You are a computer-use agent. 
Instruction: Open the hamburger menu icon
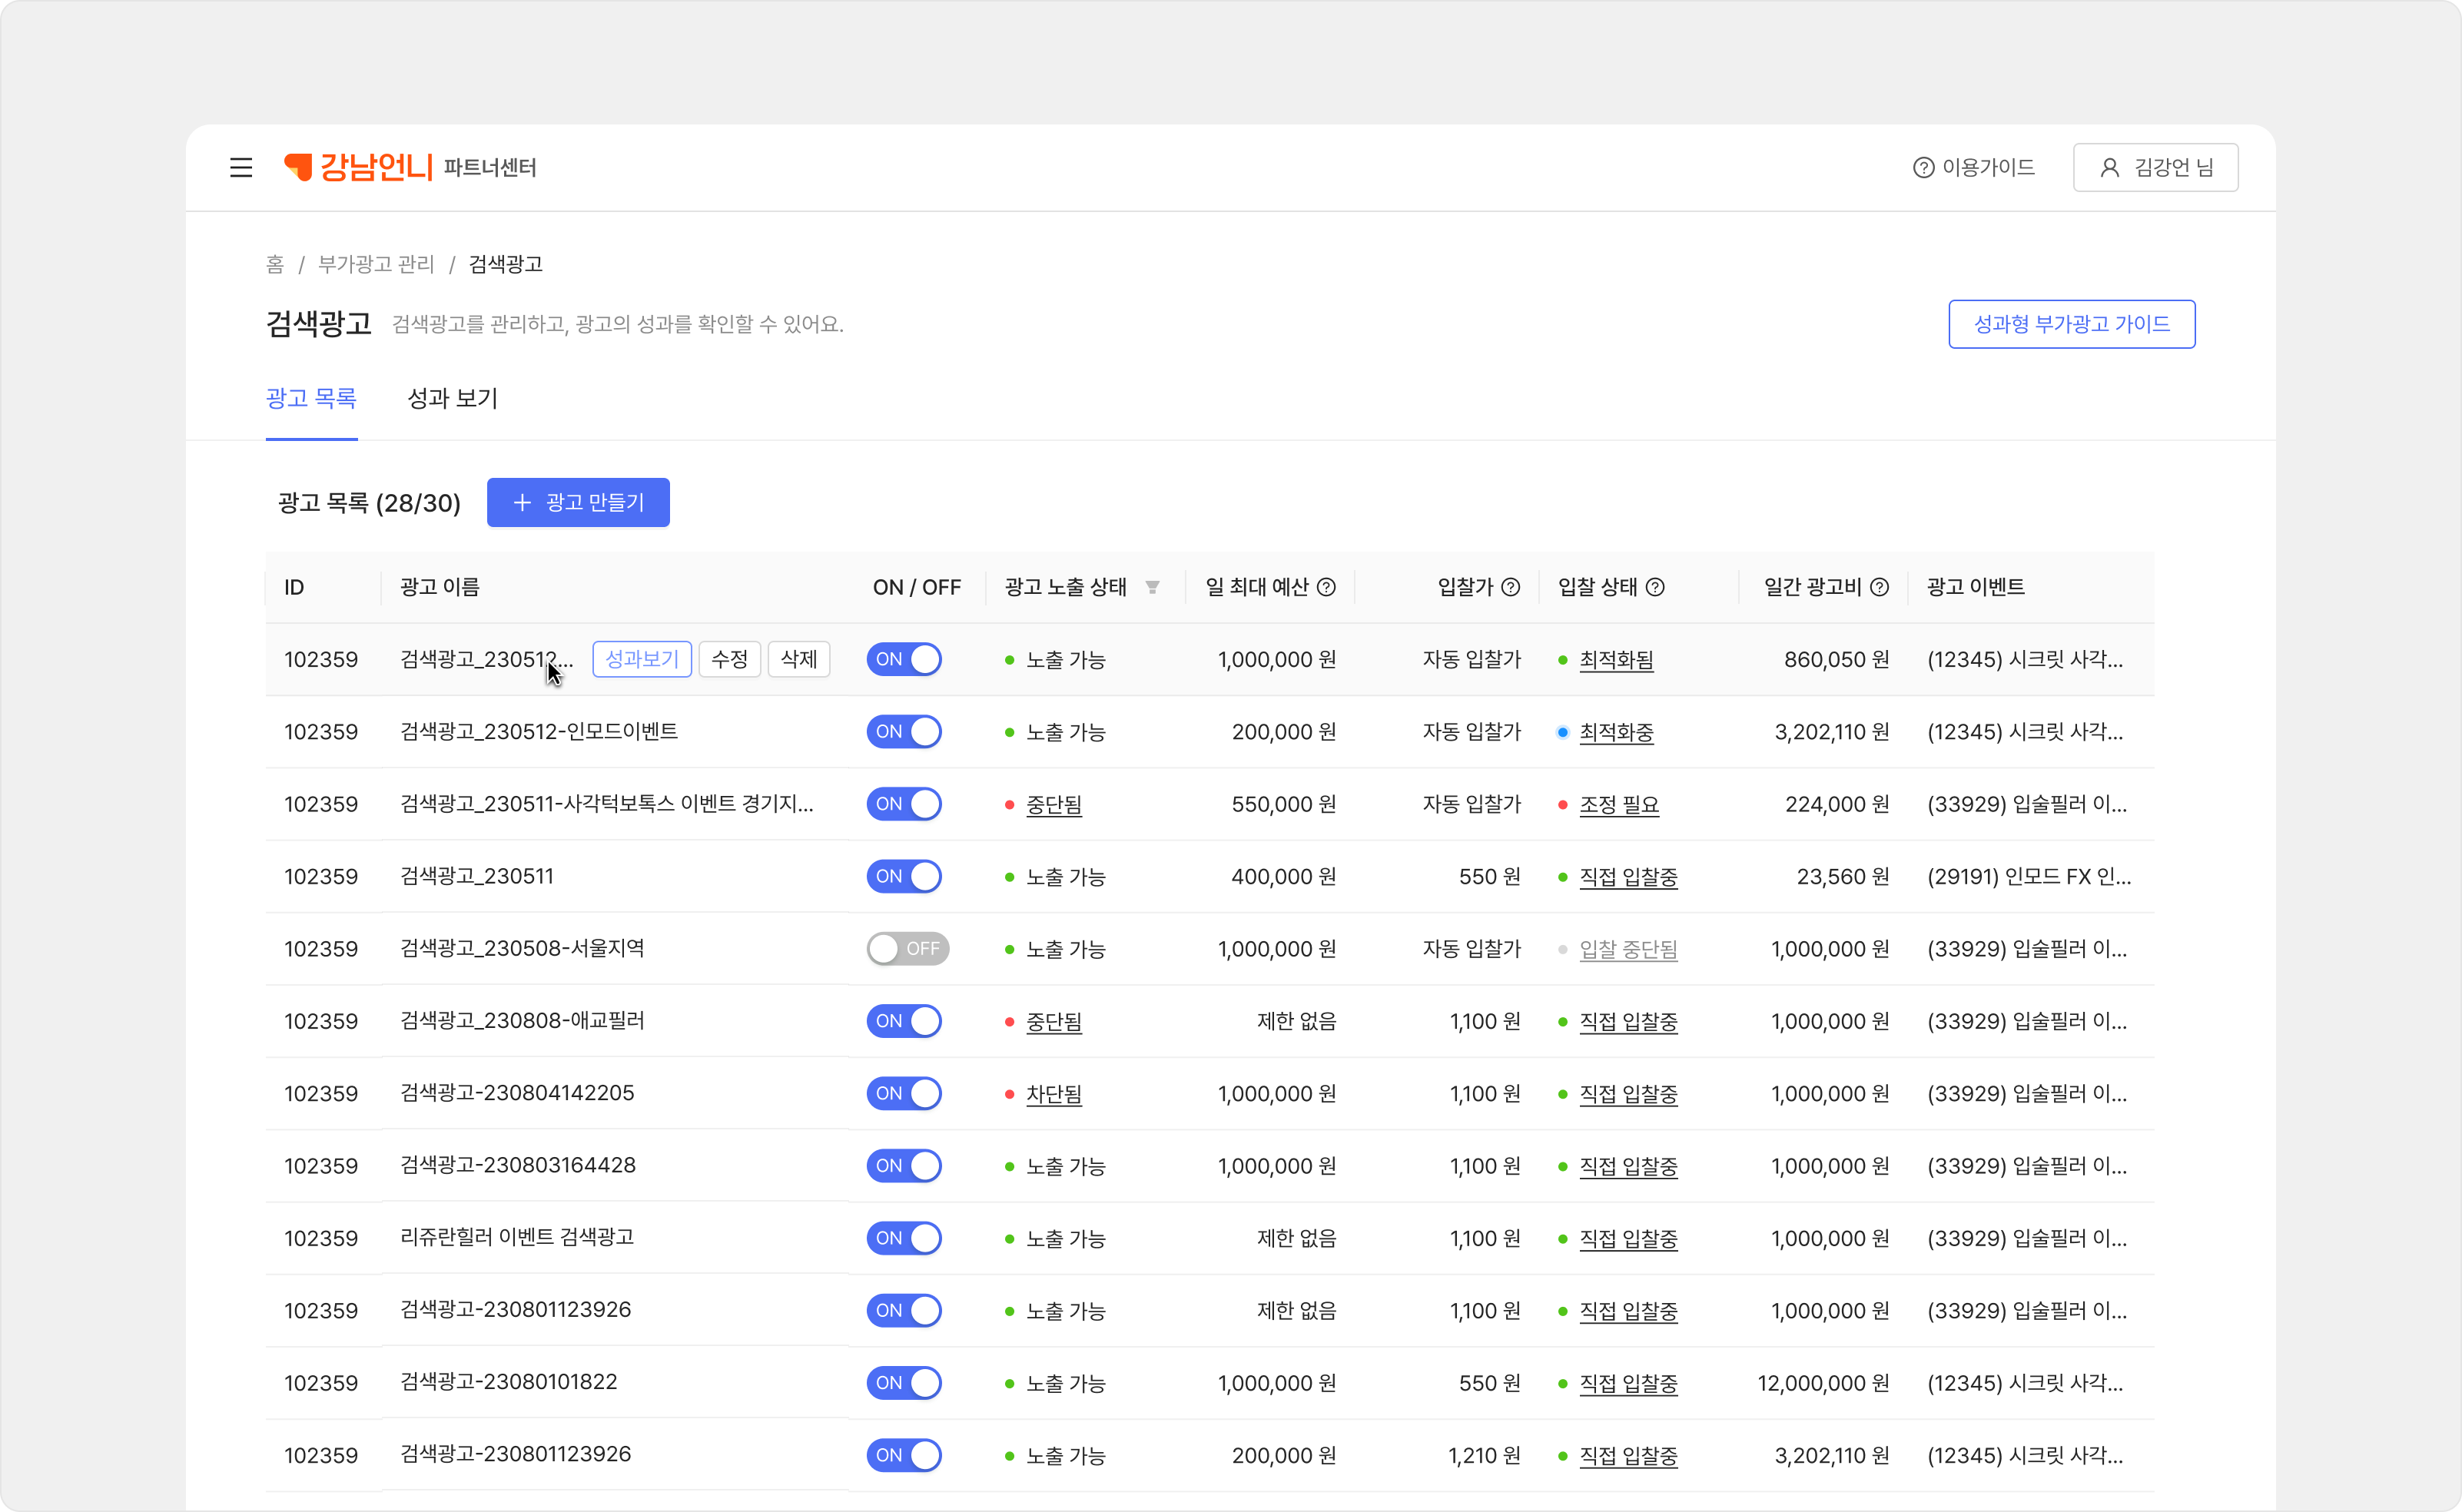click(241, 167)
